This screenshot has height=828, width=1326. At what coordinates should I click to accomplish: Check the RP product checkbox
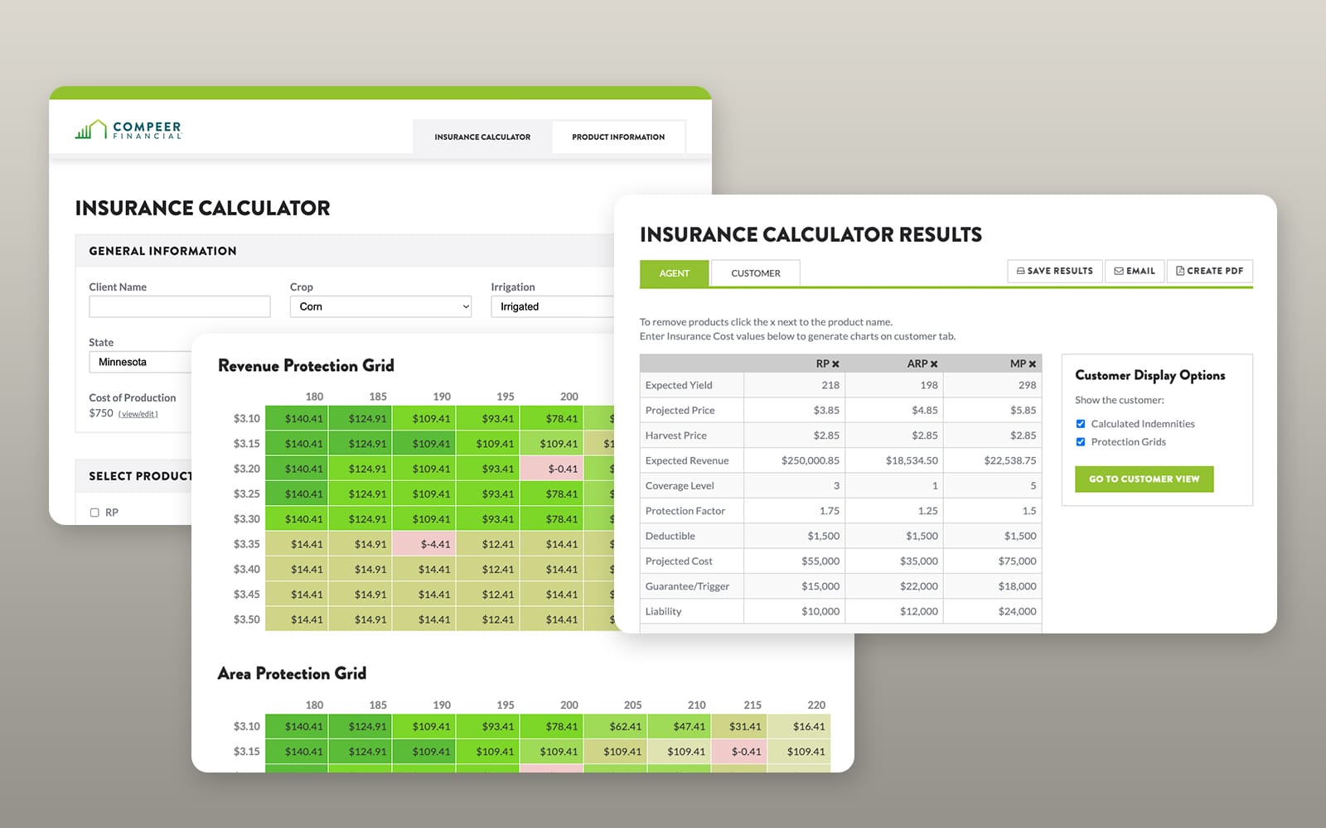tap(94, 513)
